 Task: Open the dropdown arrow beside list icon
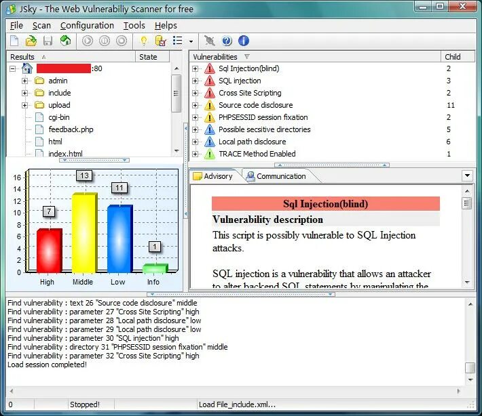point(191,41)
